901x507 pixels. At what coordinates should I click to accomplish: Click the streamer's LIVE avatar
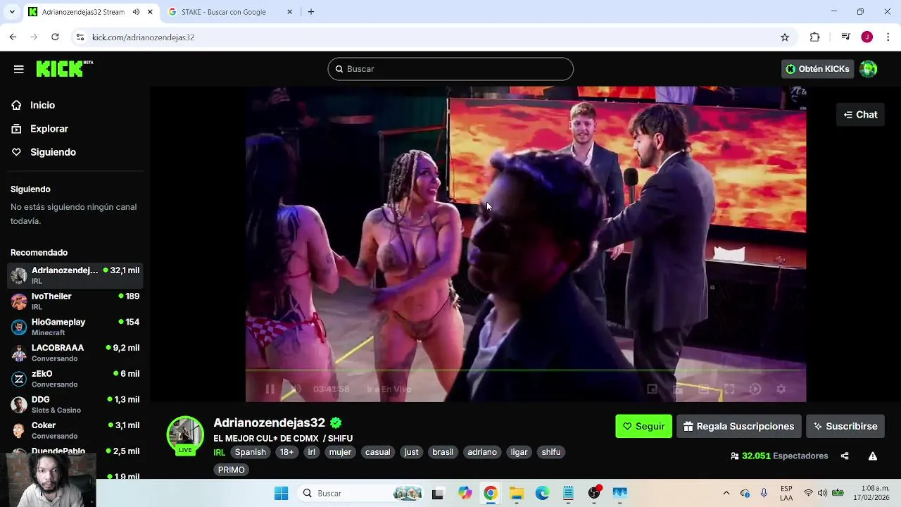point(185,434)
